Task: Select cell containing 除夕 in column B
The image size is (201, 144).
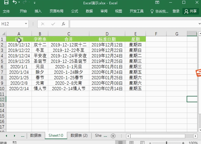Action: coord(40,72)
